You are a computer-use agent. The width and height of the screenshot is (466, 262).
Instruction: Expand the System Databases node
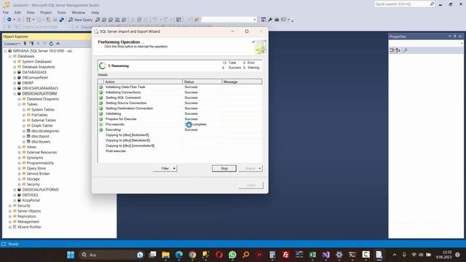pyautogui.click(x=15, y=61)
